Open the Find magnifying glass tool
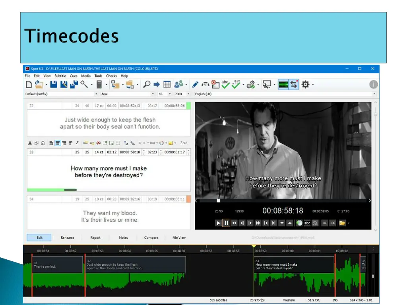Screen dimensions: 407x305 147,84
